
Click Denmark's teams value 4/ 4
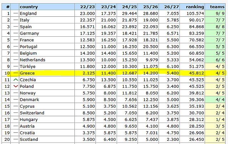220,100
